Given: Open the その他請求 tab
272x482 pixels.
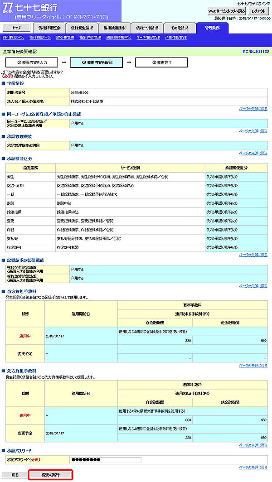Looking at the screenshot, I should 180,28.
